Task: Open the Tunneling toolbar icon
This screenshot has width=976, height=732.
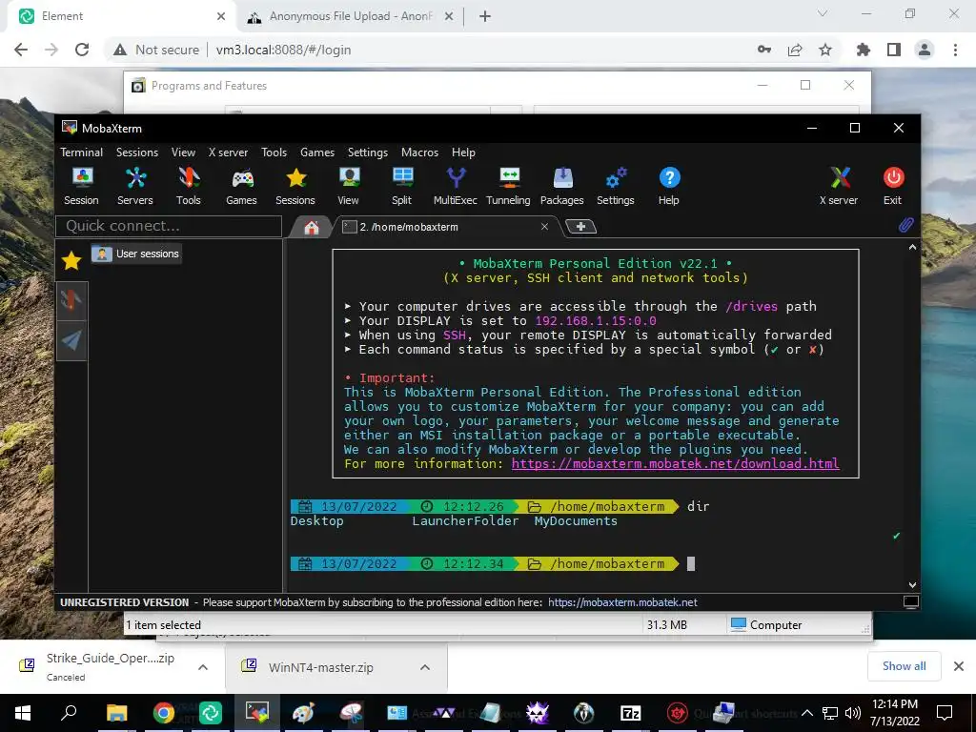Action: pyautogui.click(x=509, y=186)
